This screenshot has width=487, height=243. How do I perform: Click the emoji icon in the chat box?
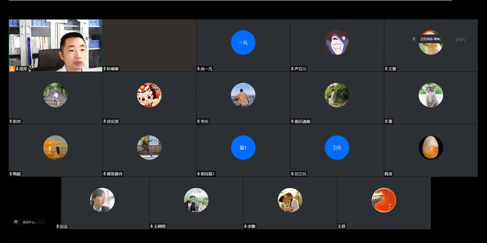tap(16, 222)
